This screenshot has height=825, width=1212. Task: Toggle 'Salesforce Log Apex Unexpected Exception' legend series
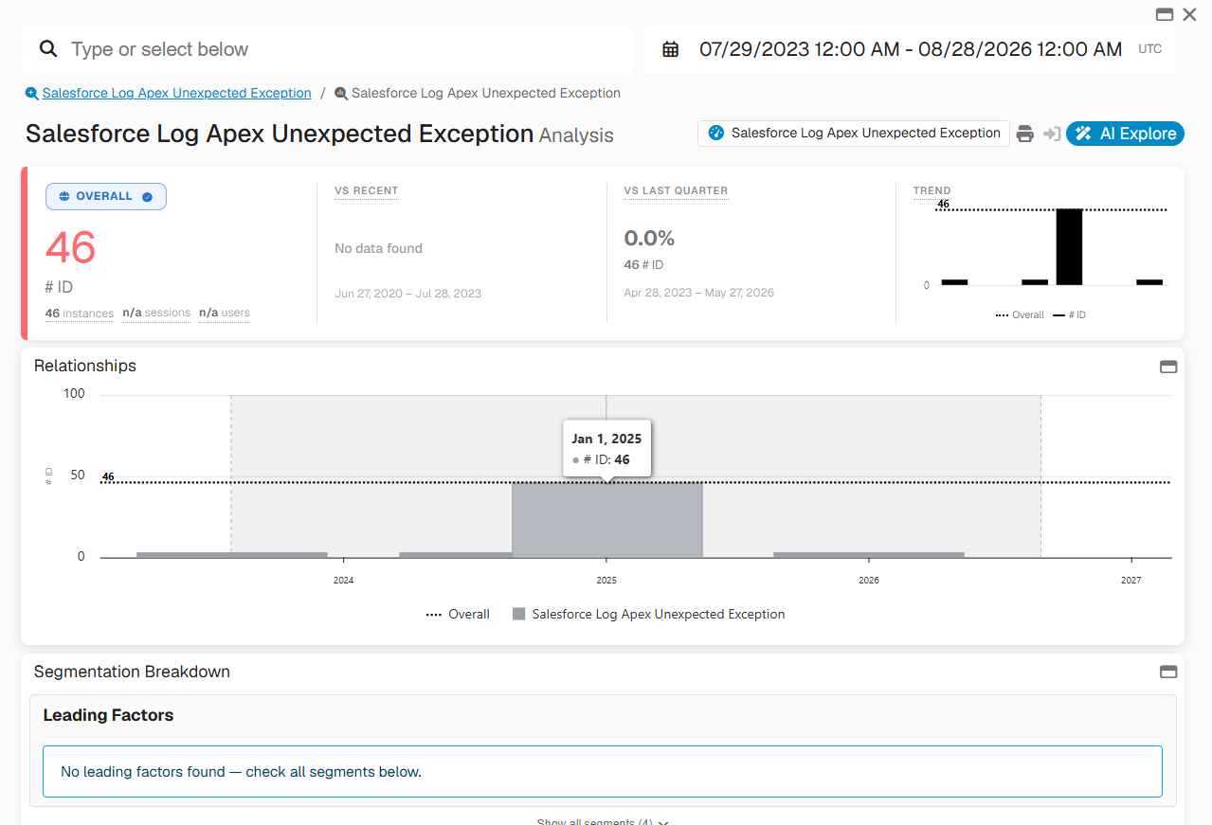tap(649, 614)
